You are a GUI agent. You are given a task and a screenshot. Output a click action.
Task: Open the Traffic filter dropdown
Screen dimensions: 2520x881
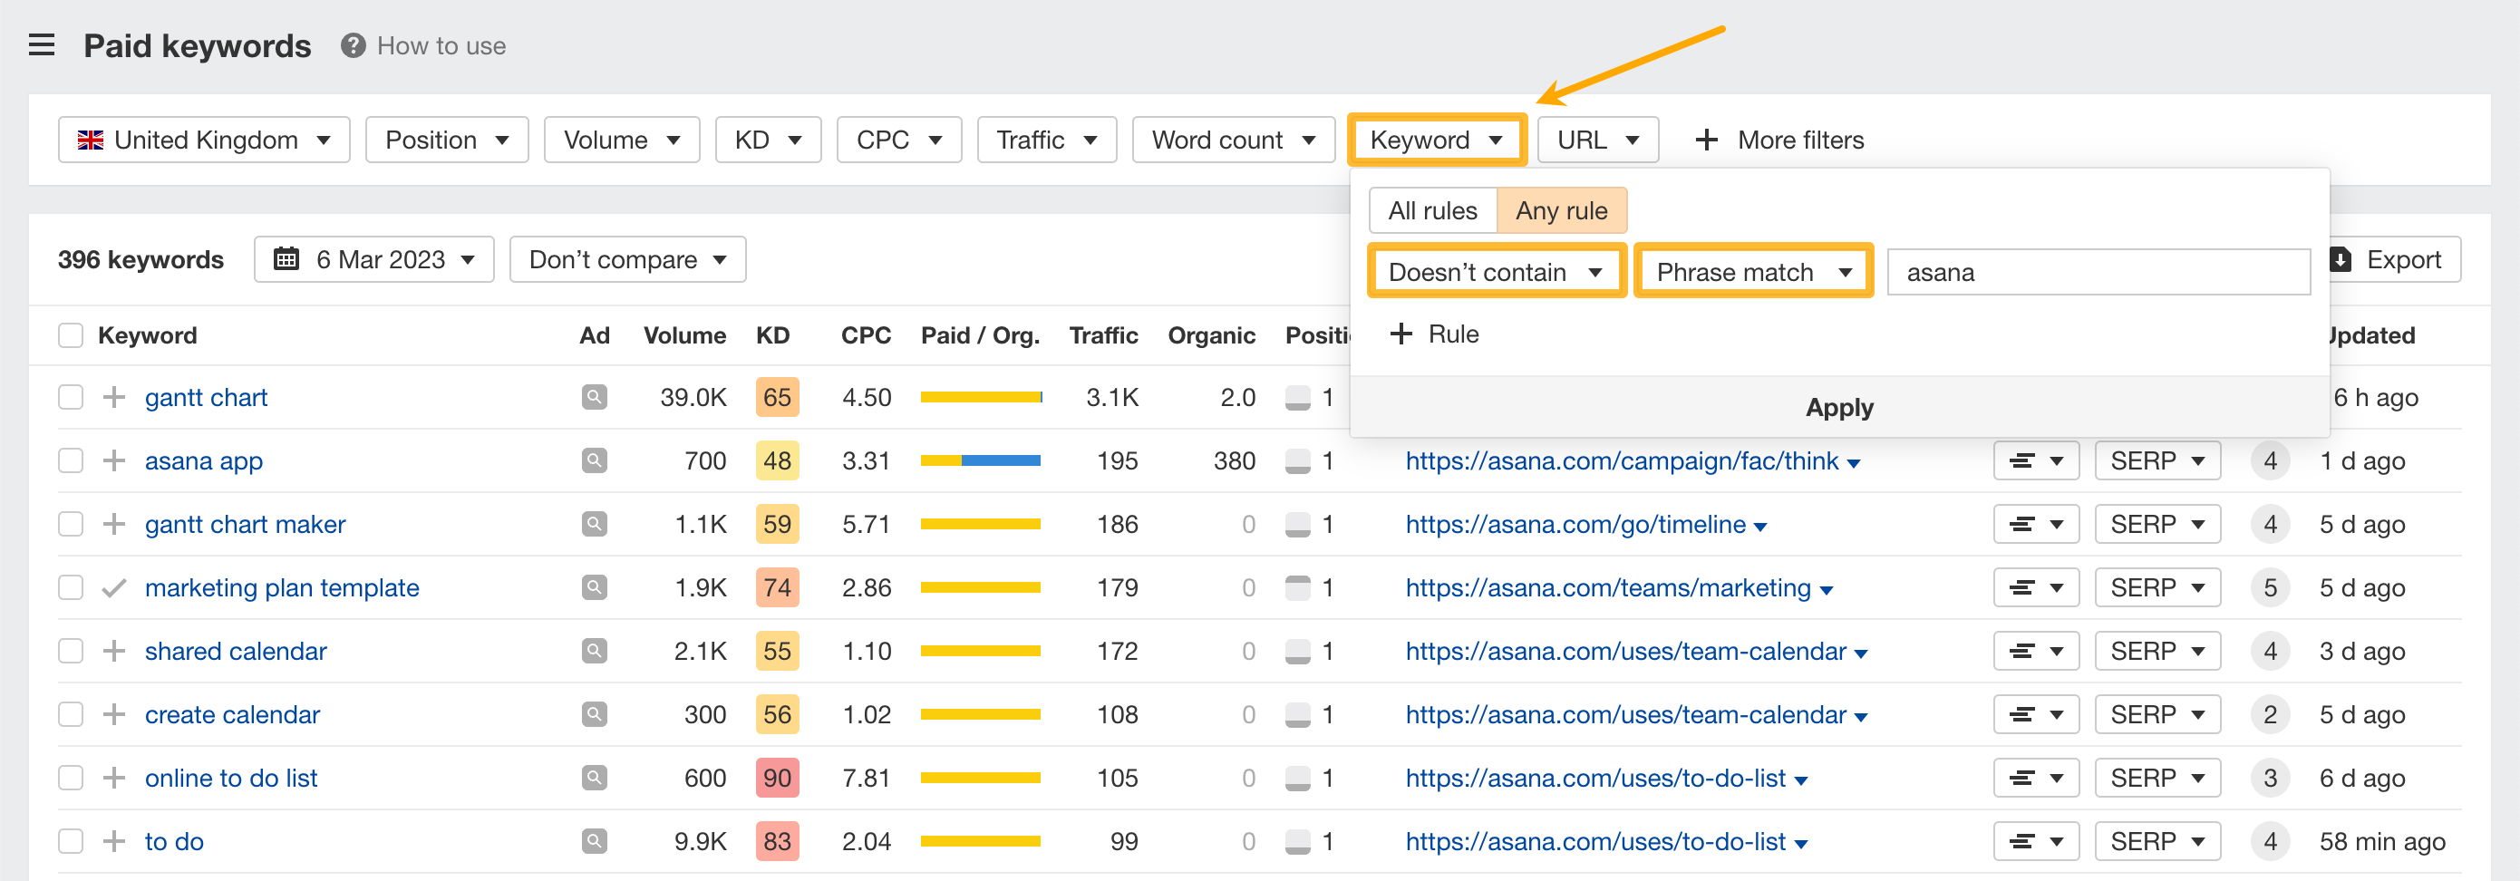(1047, 140)
